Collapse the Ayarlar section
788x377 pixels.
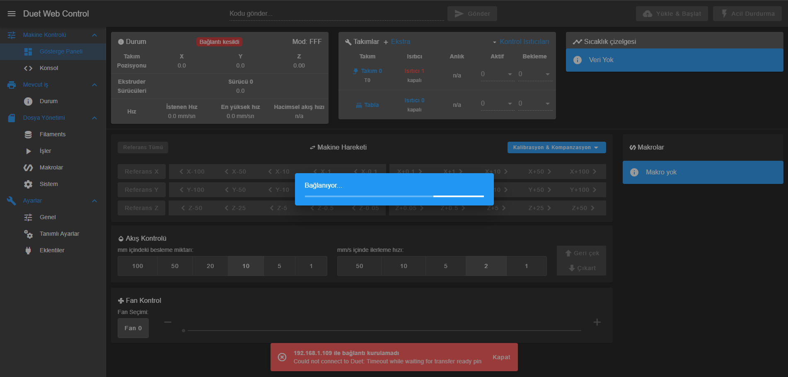tap(94, 201)
